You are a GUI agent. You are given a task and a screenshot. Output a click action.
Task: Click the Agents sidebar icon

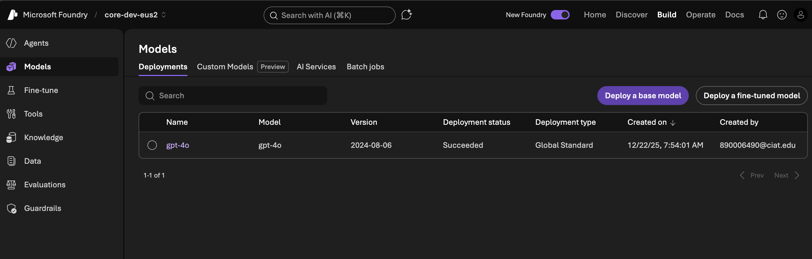coord(11,43)
